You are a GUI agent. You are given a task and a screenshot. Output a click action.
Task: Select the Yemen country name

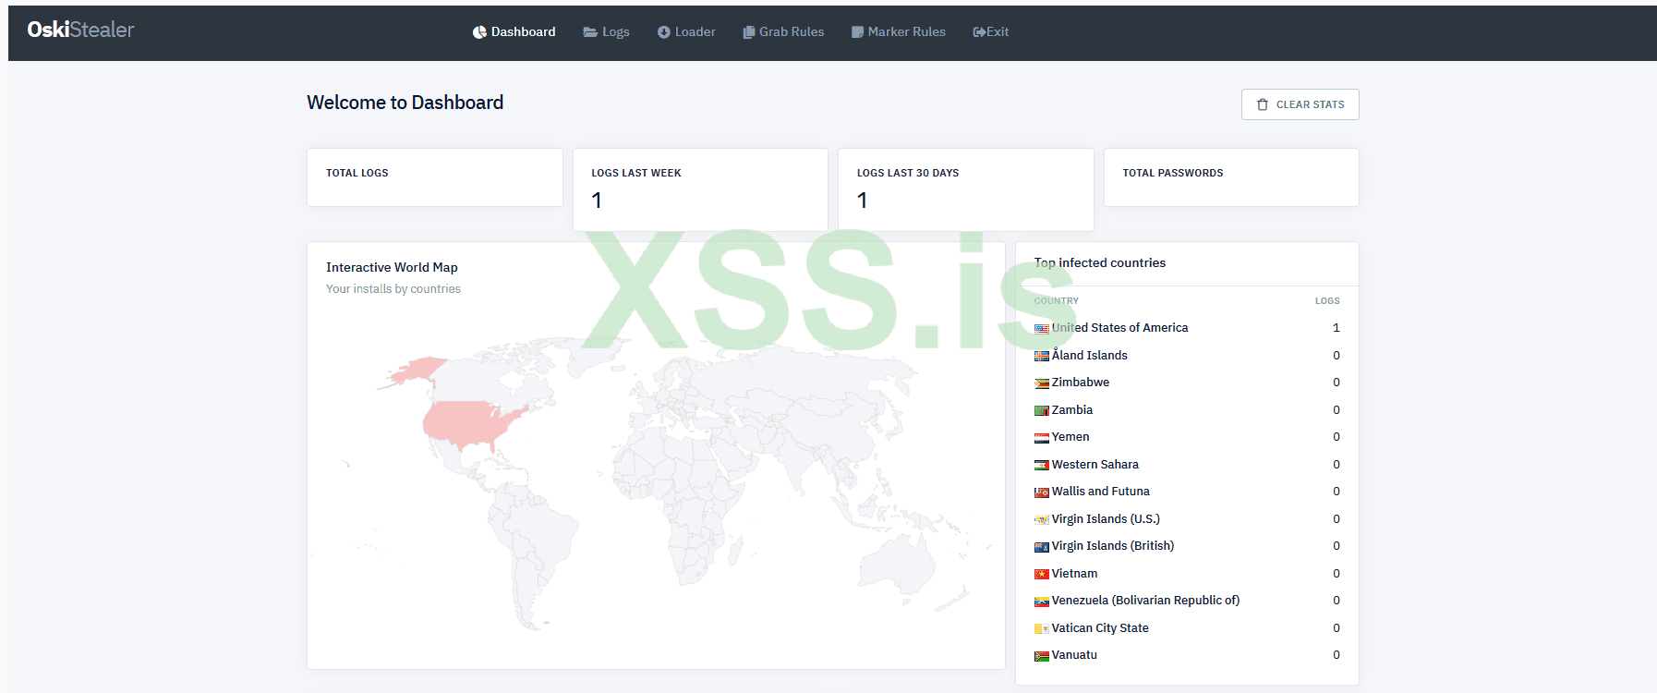[x=1070, y=437]
